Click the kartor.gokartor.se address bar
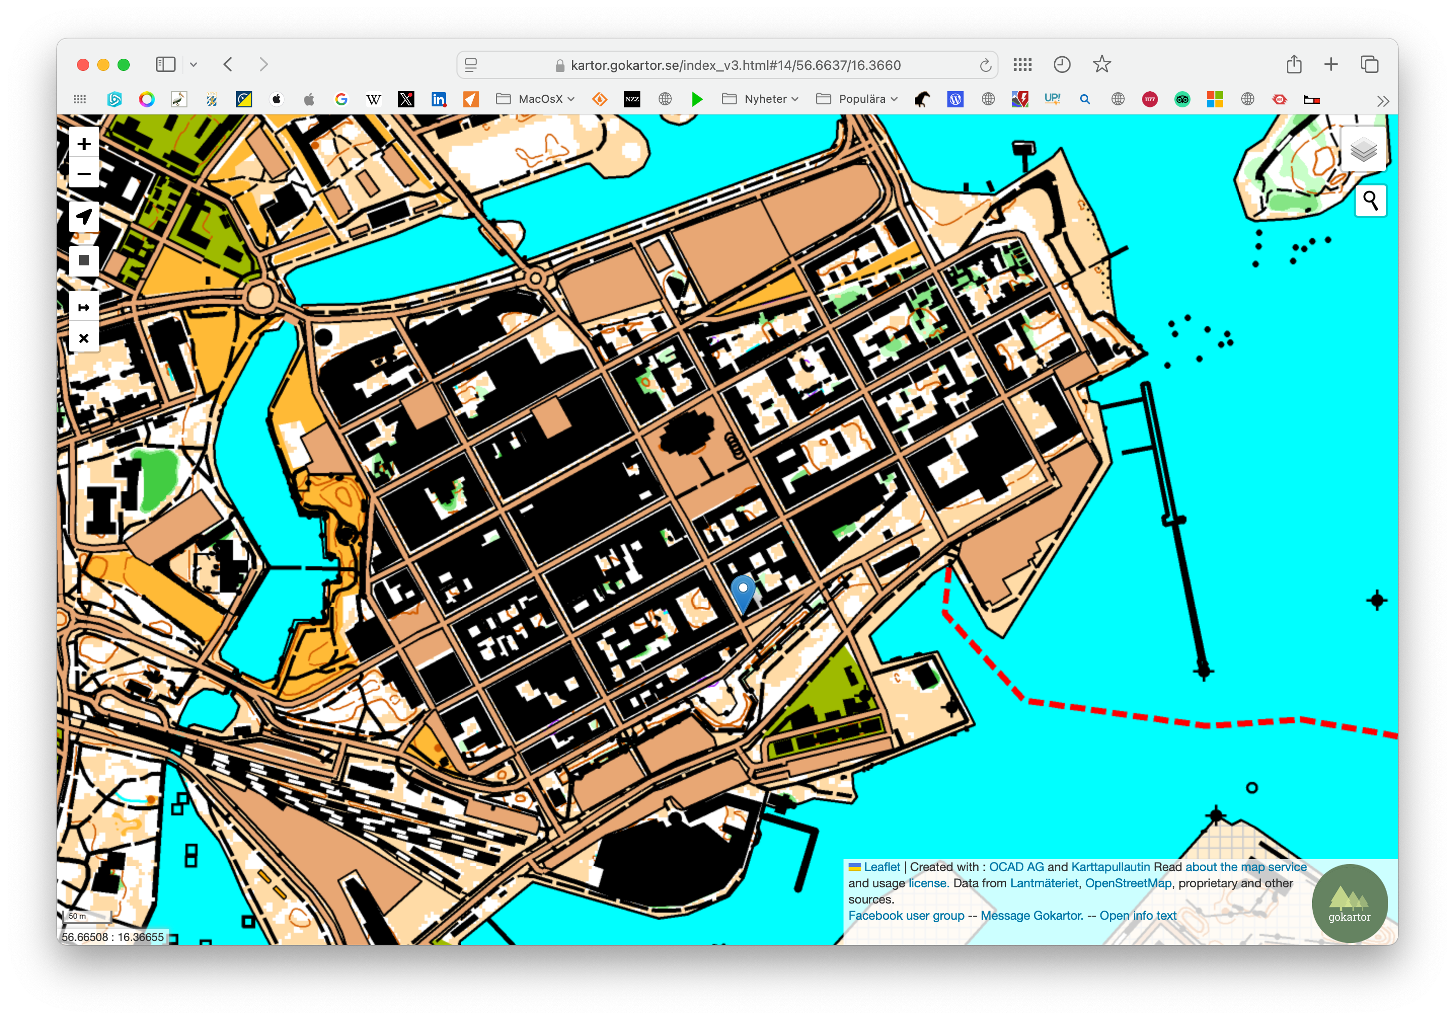This screenshot has width=1455, height=1020. pos(735,65)
